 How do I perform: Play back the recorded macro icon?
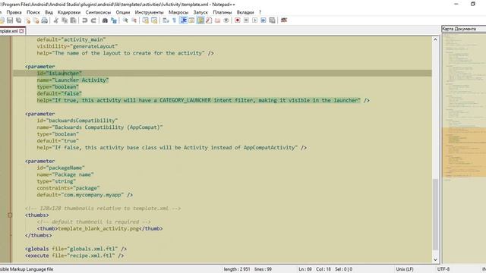tap(255, 20)
